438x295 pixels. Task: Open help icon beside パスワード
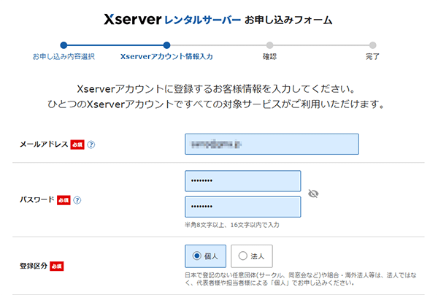tap(77, 199)
